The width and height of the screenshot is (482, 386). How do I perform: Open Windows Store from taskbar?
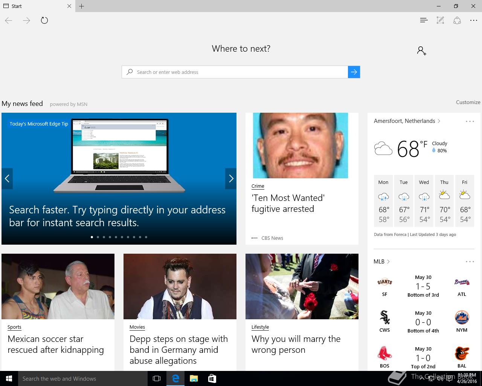click(212, 378)
